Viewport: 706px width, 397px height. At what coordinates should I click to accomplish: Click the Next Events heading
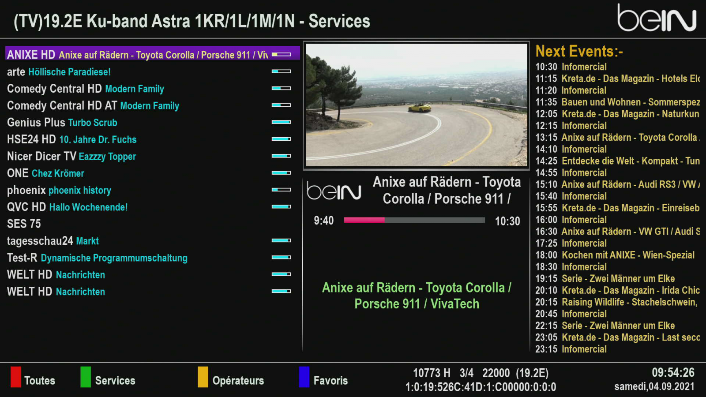click(x=579, y=51)
